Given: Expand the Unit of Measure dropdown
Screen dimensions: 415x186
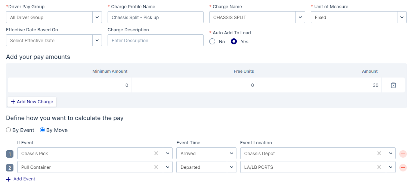Looking at the screenshot, I should (x=402, y=18).
